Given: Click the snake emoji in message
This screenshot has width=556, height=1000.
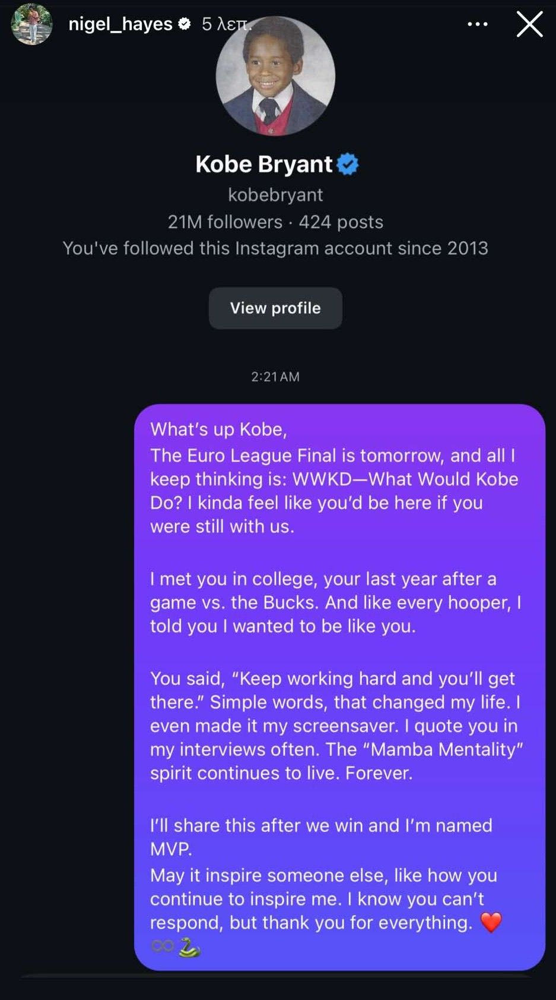Looking at the screenshot, I should pos(189,947).
